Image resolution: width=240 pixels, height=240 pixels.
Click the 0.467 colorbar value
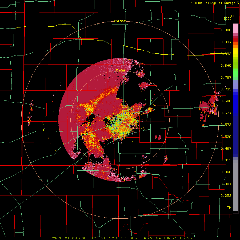point(226,149)
